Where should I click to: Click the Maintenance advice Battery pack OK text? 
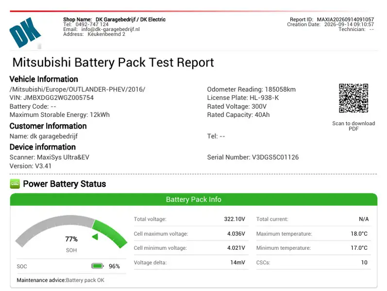point(61,280)
